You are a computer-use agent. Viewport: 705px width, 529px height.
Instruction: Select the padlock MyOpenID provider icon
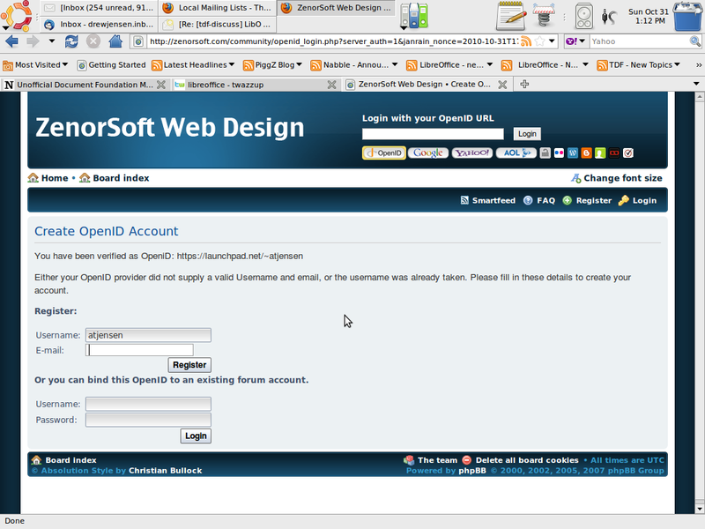click(545, 153)
